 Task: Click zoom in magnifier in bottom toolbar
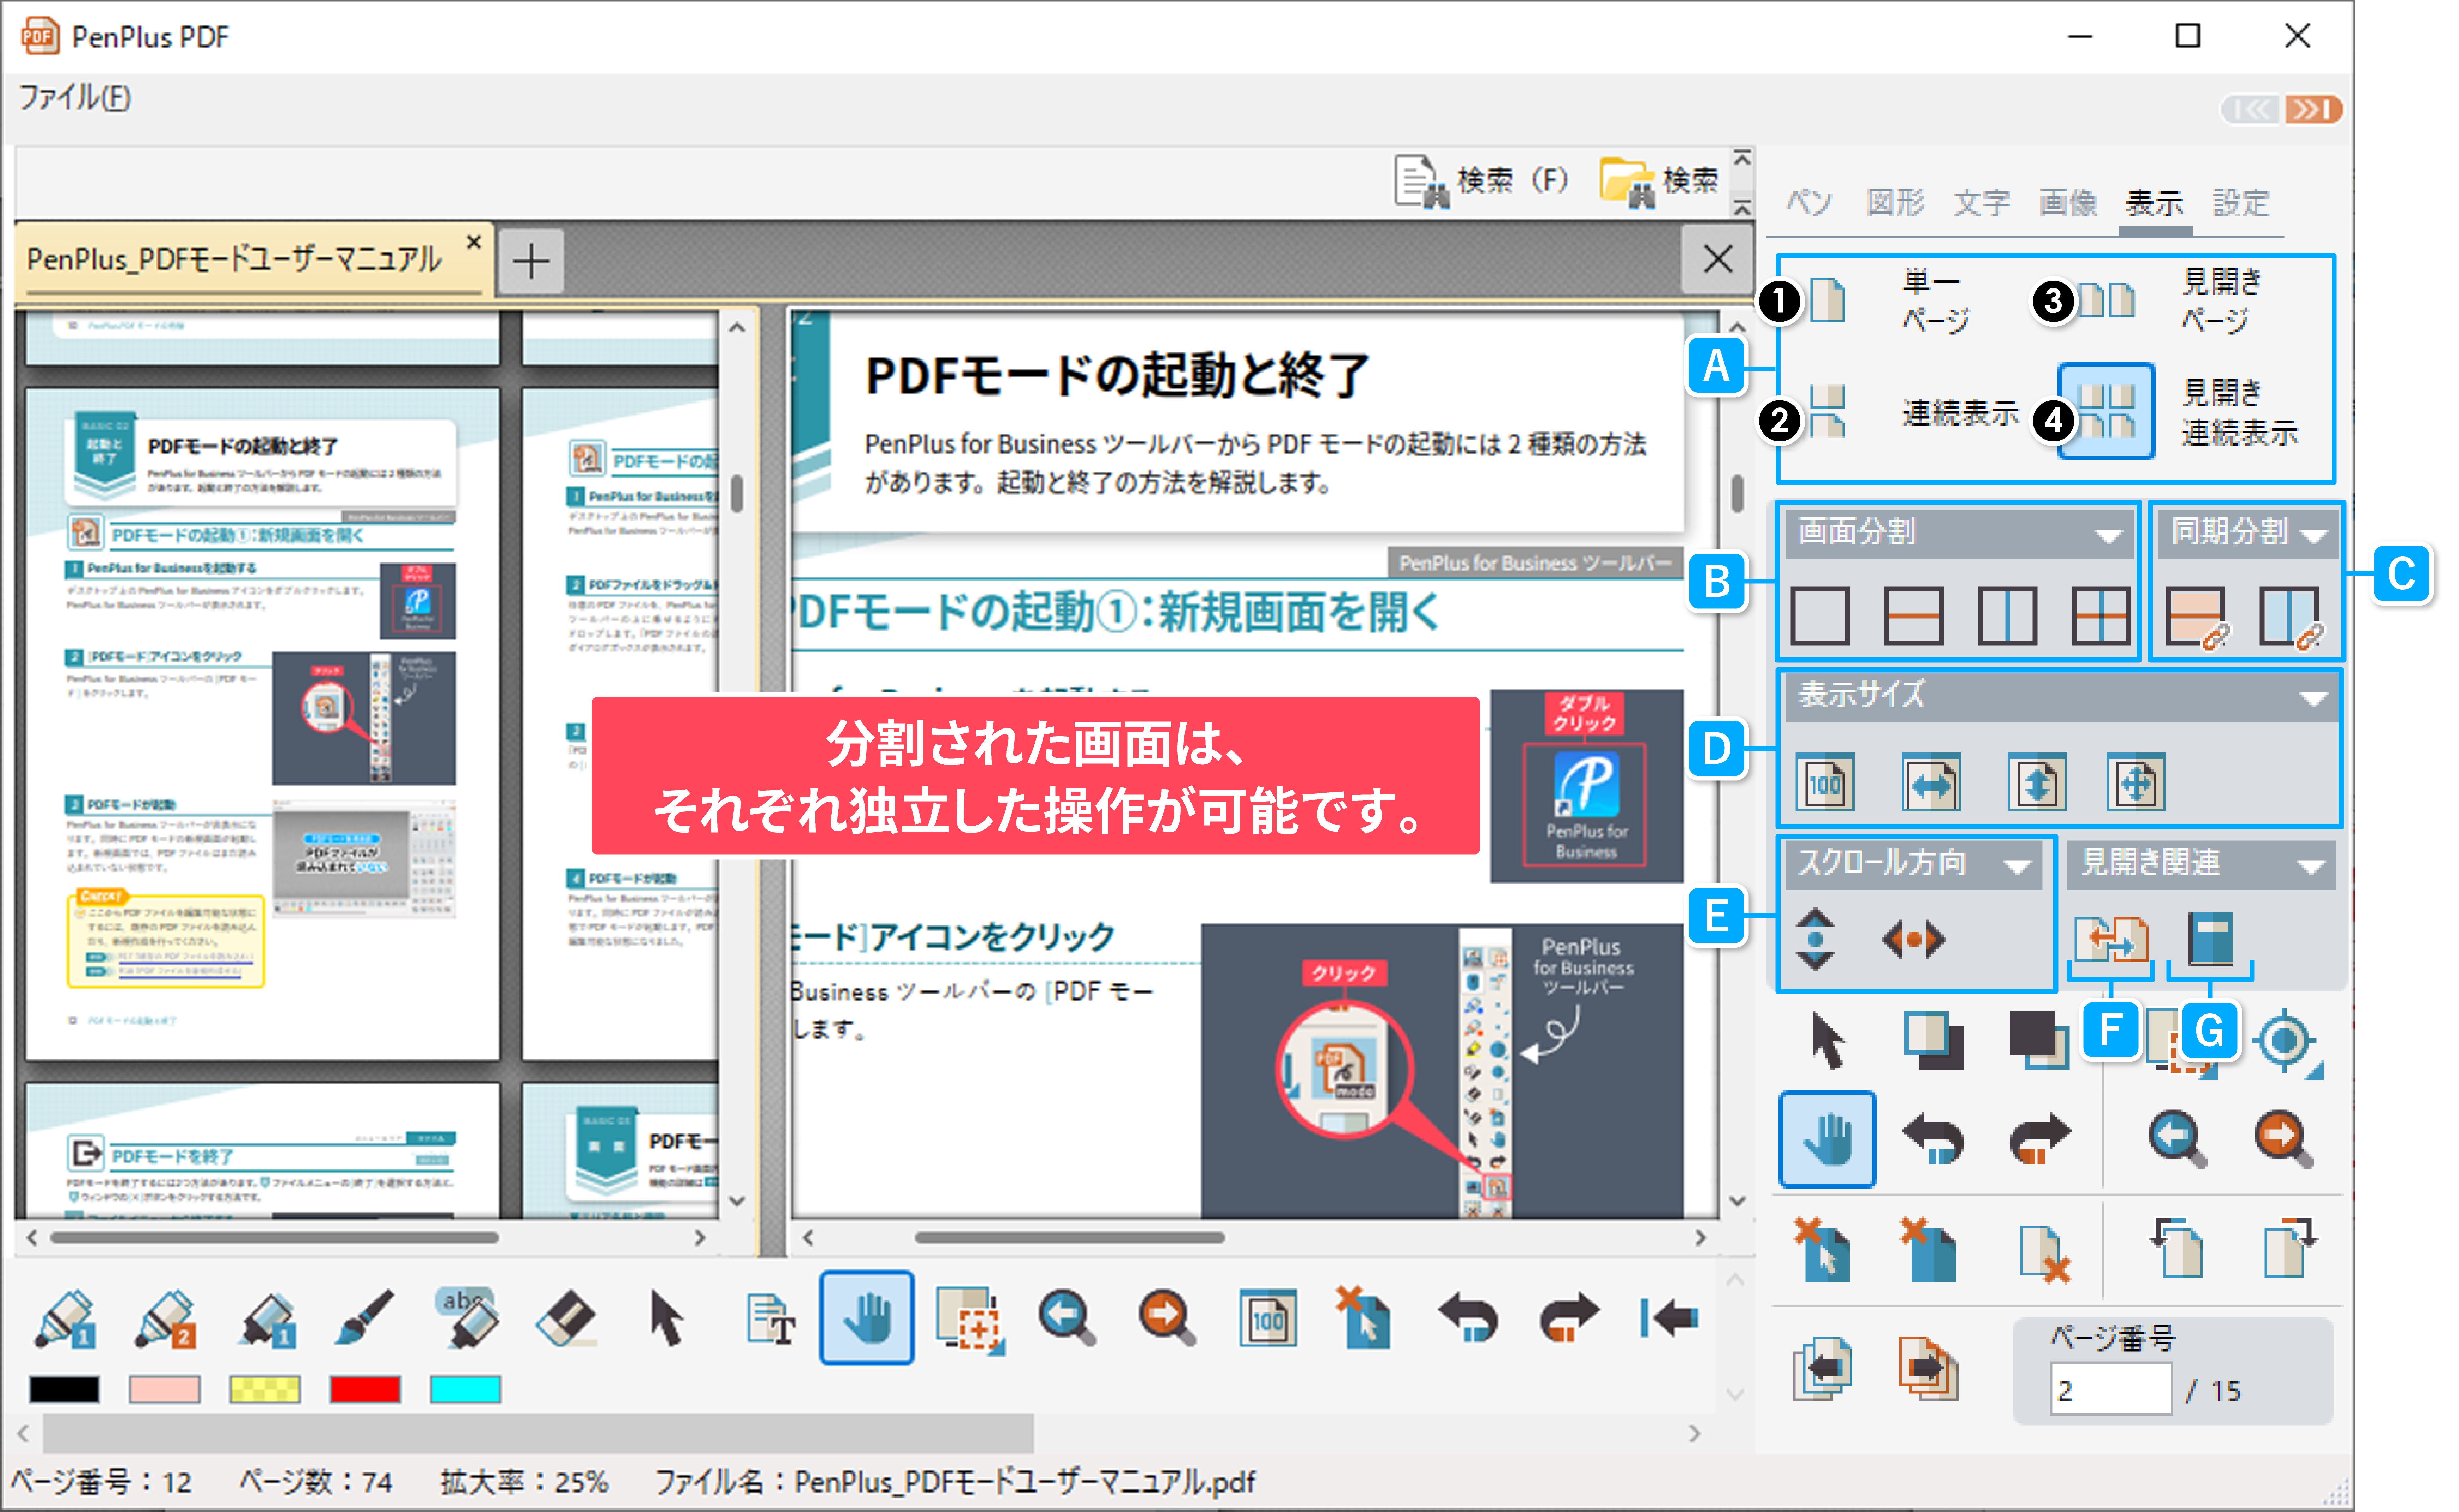point(1167,1318)
